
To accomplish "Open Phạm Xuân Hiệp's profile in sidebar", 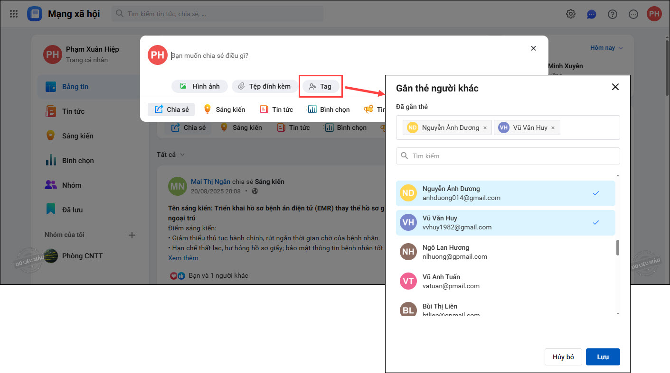I will click(81, 54).
